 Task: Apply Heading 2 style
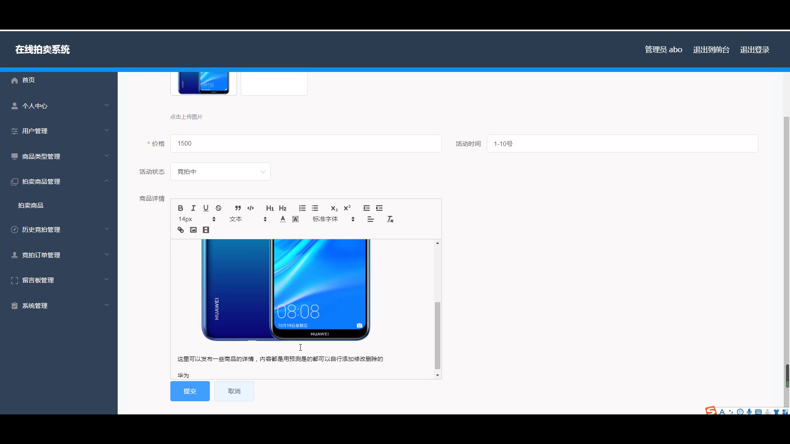[x=283, y=208]
